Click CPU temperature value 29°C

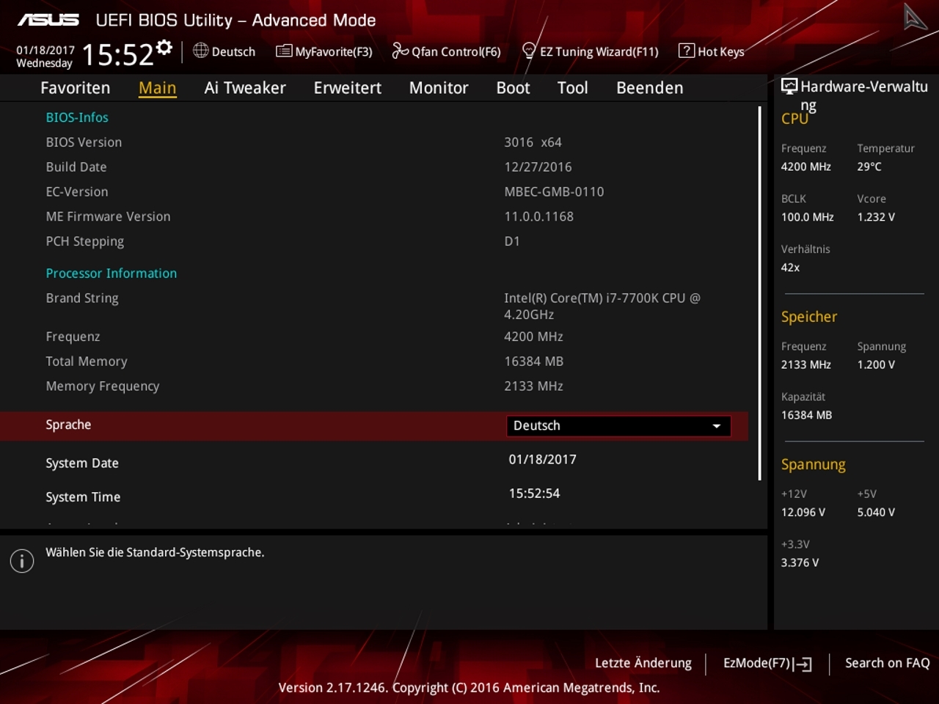869,167
